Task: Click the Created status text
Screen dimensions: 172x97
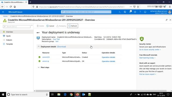Action: [85, 57]
